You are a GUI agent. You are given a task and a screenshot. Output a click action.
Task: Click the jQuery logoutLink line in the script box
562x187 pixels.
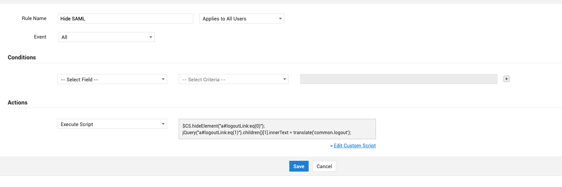tap(266, 133)
